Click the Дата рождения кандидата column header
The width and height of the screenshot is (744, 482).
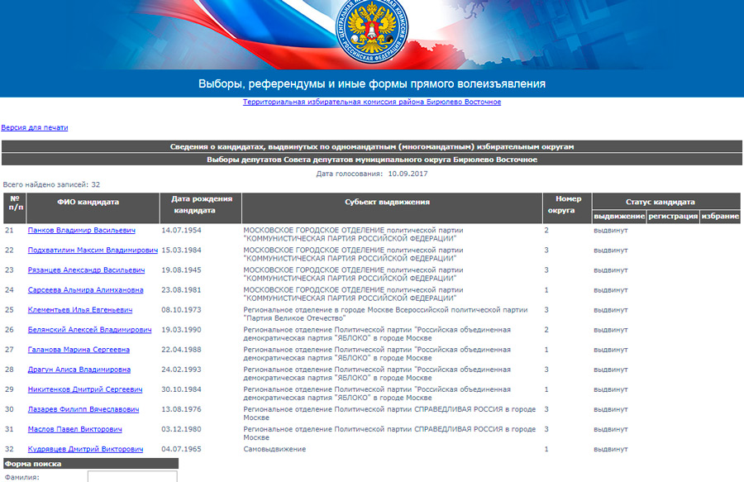click(201, 204)
